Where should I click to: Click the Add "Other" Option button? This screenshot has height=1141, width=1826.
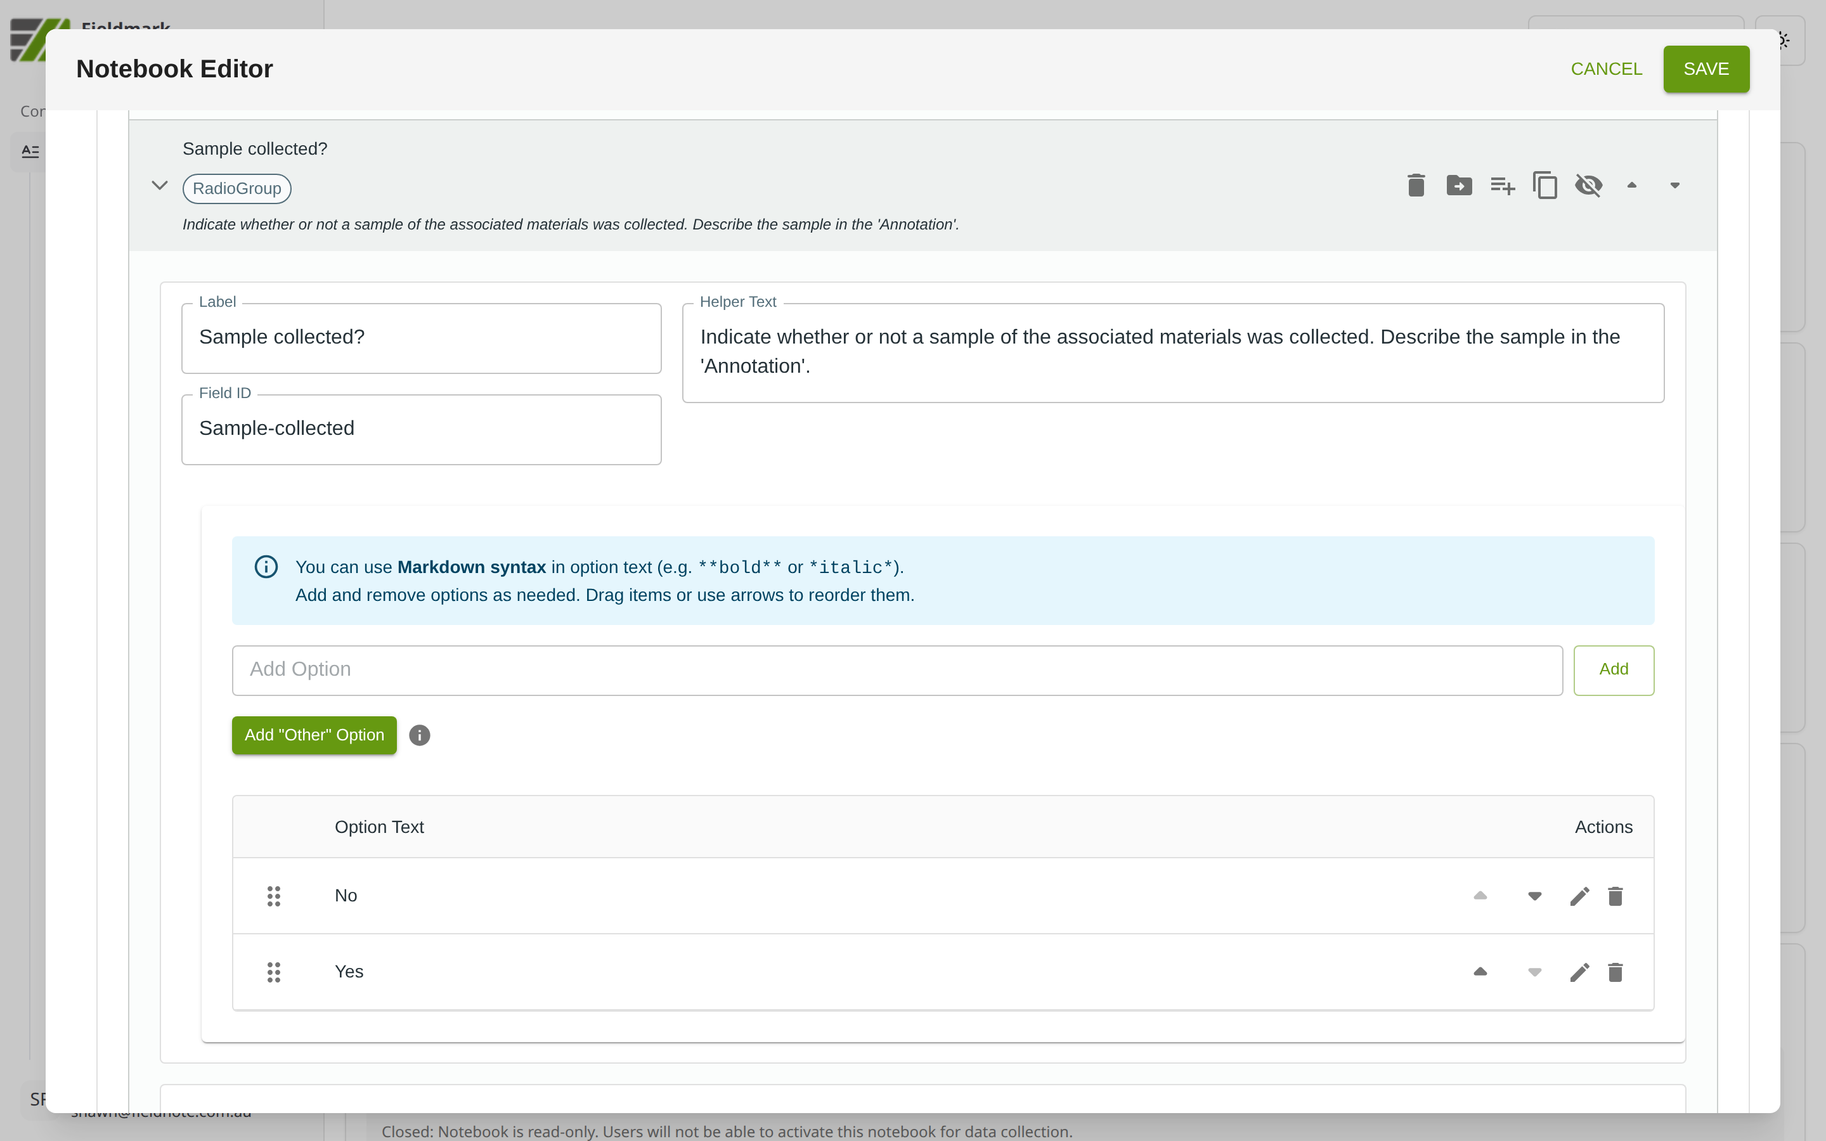click(314, 735)
